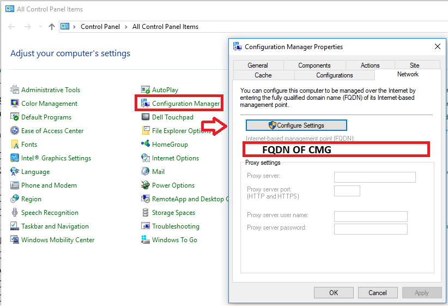This screenshot has height=306, width=448.
Task: Click the Proxy server field
Action: coord(375,177)
